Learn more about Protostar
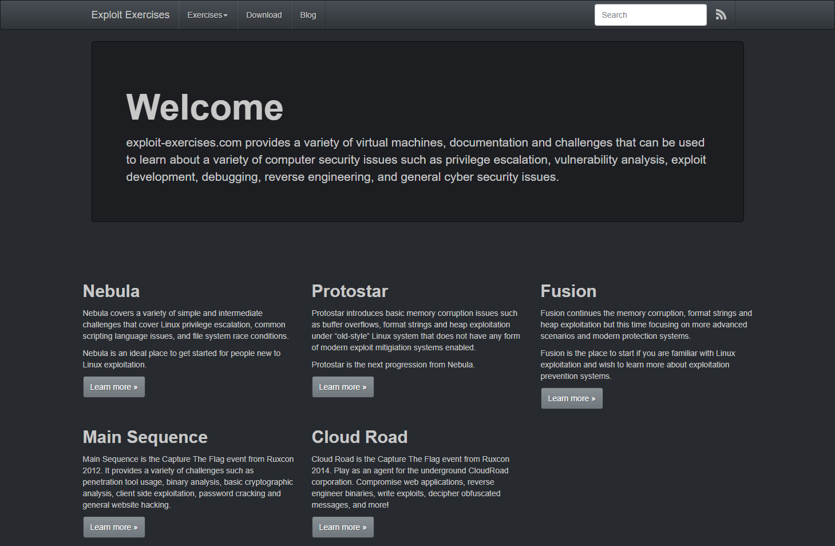The height and width of the screenshot is (546, 835). click(x=343, y=387)
